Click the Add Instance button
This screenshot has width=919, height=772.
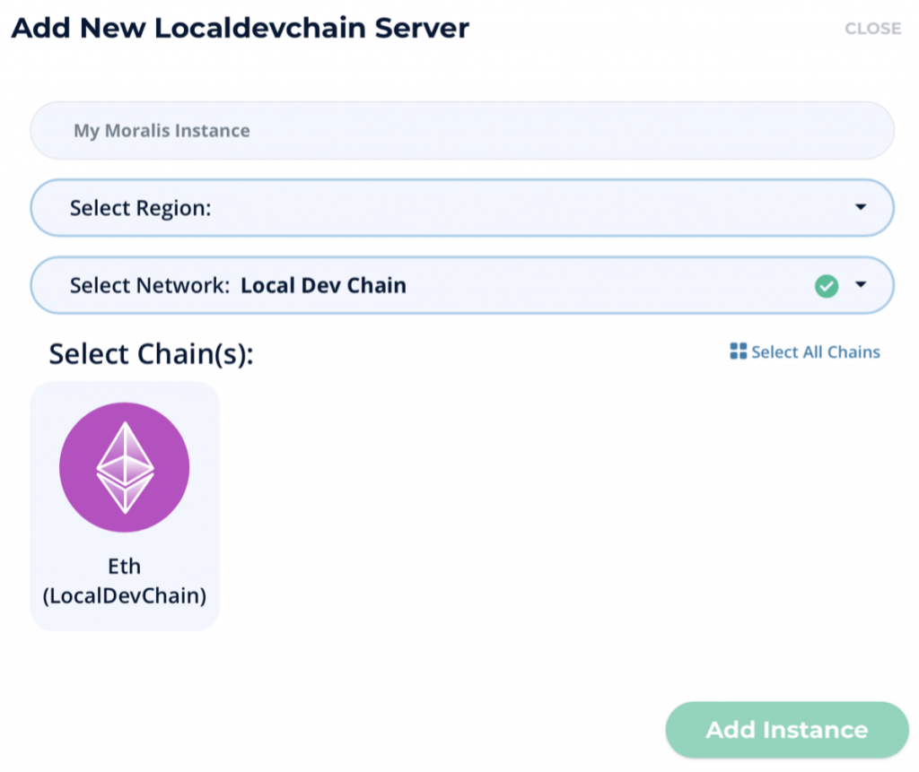pos(786,730)
